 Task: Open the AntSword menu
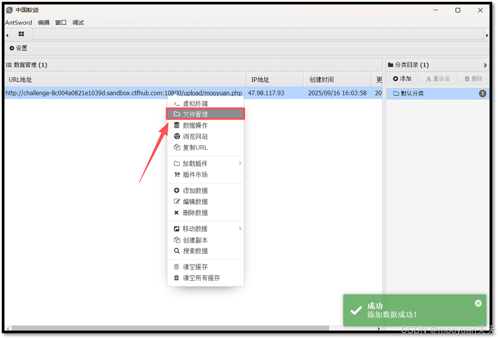[18, 23]
